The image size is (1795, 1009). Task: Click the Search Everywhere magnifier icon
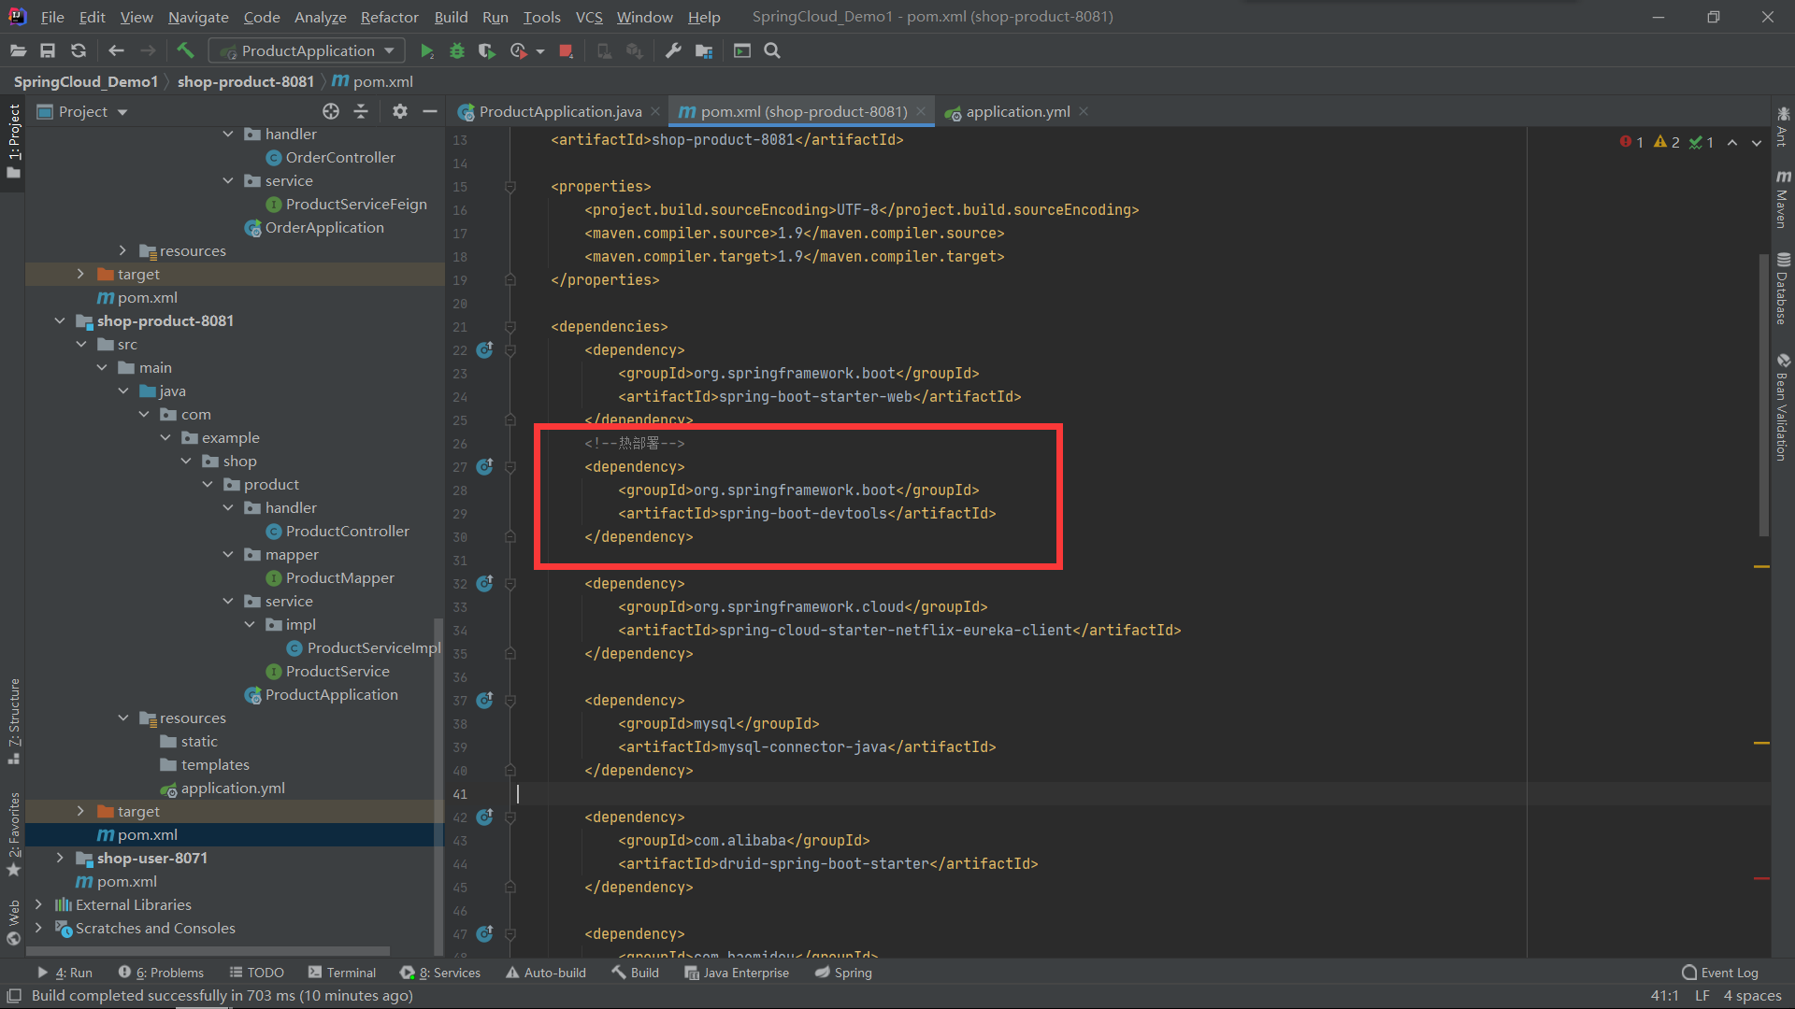[772, 51]
